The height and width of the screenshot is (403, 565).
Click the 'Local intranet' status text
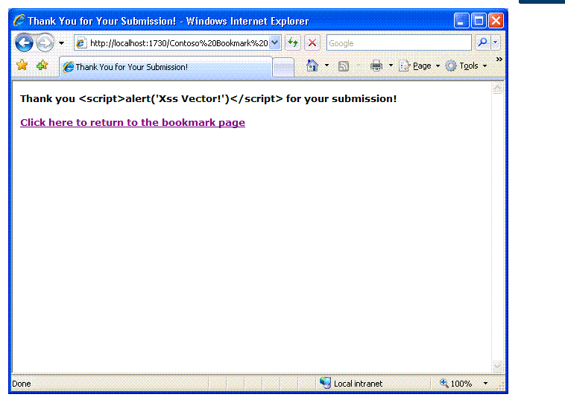pos(358,384)
